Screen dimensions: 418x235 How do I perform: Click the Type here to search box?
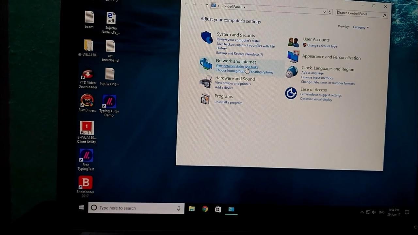click(x=136, y=208)
